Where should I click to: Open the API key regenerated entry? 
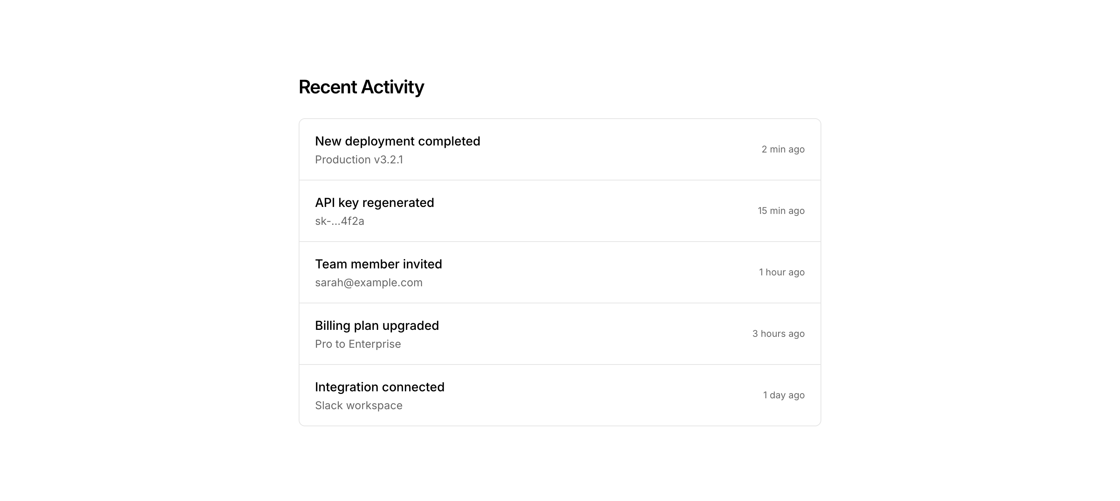click(x=374, y=203)
